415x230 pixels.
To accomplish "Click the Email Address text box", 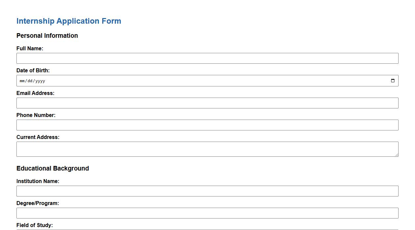I will (207, 103).
